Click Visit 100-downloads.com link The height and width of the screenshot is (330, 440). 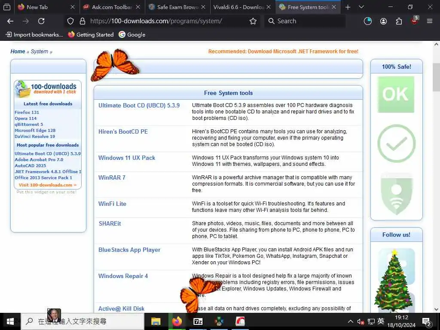pos(47,185)
